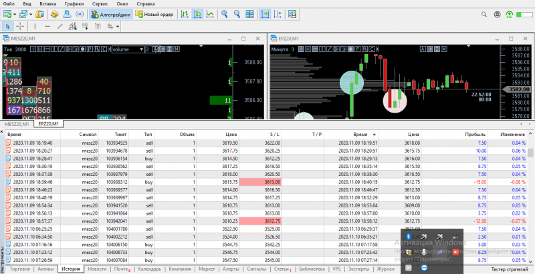Open the volume combo box in MESZ20
This screenshot has height=274, width=535.
pos(128,49)
